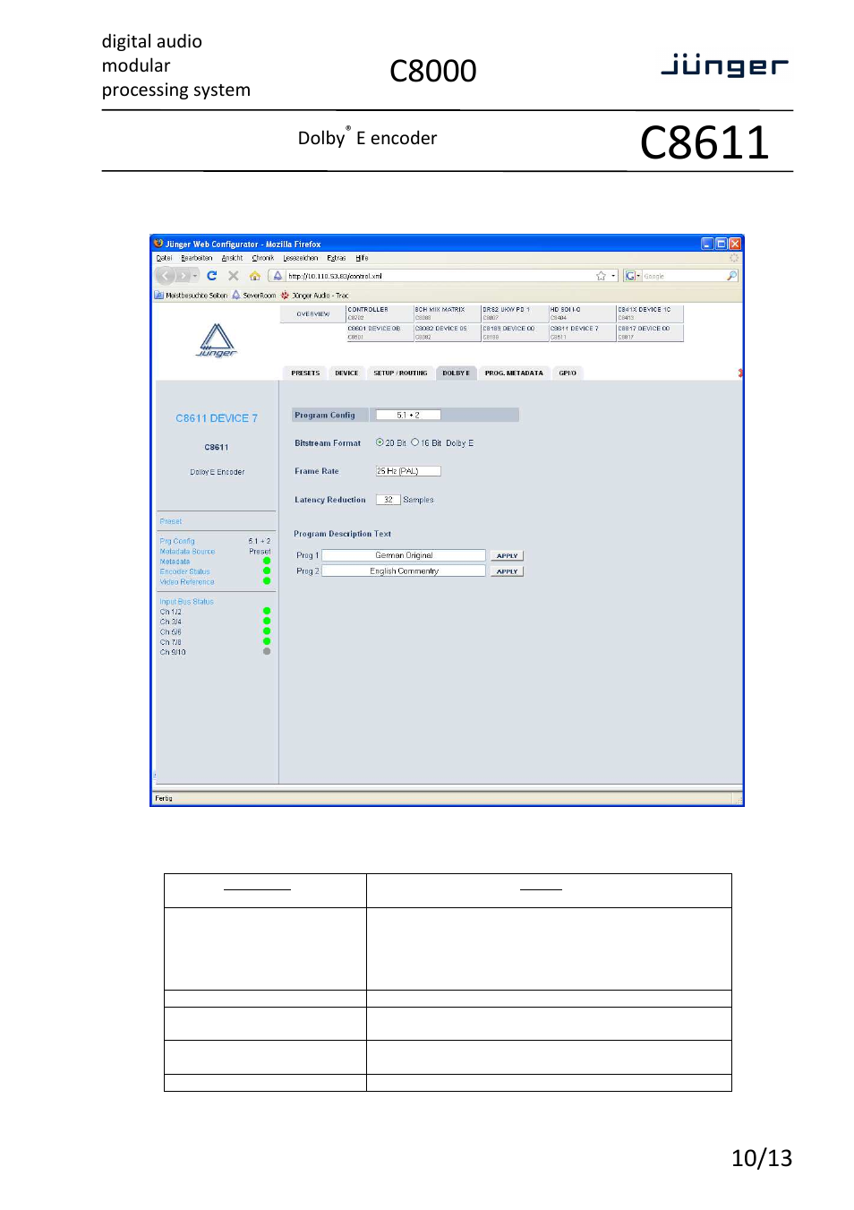This screenshot has height=1210, width=854.
Task: Select the 20 Bit bitstream format
Action: pyautogui.click(x=380, y=442)
